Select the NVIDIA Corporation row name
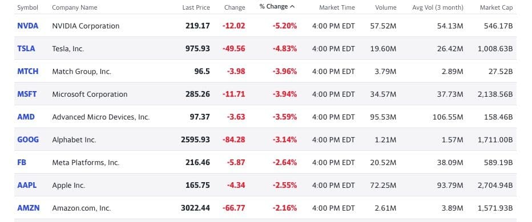Viewport: 532px width, 222px height. (x=86, y=26)
